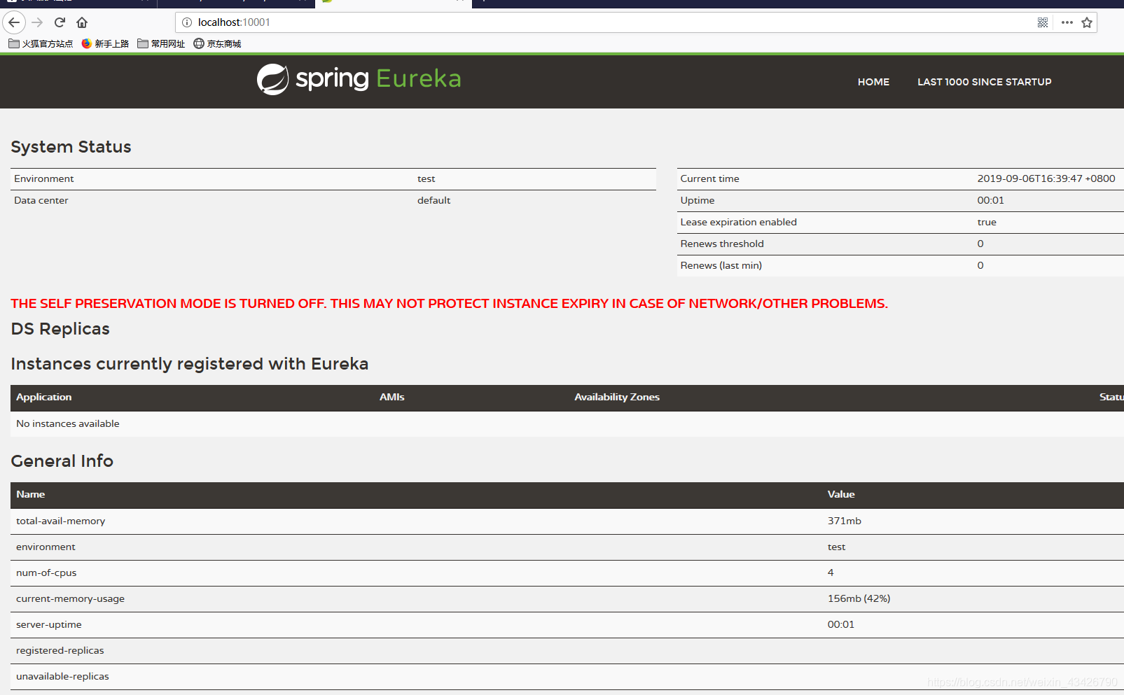The height and width of the screenshot is (695, 1124).
Task: Go to browser home page icon
Action: (x=82, y=22)
